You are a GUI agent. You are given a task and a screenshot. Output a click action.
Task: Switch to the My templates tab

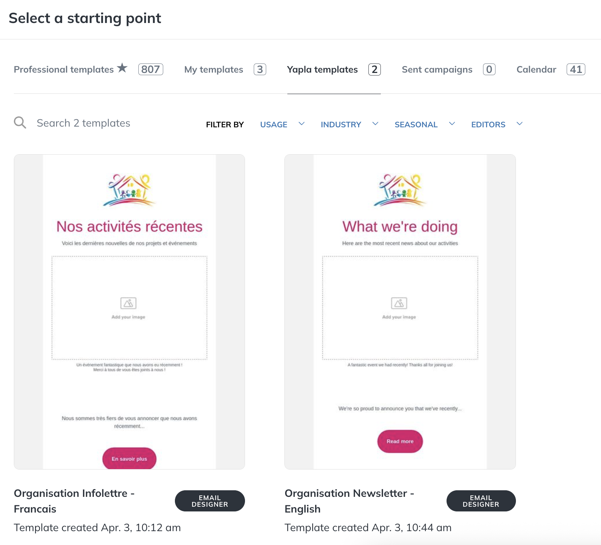point(225,69)
